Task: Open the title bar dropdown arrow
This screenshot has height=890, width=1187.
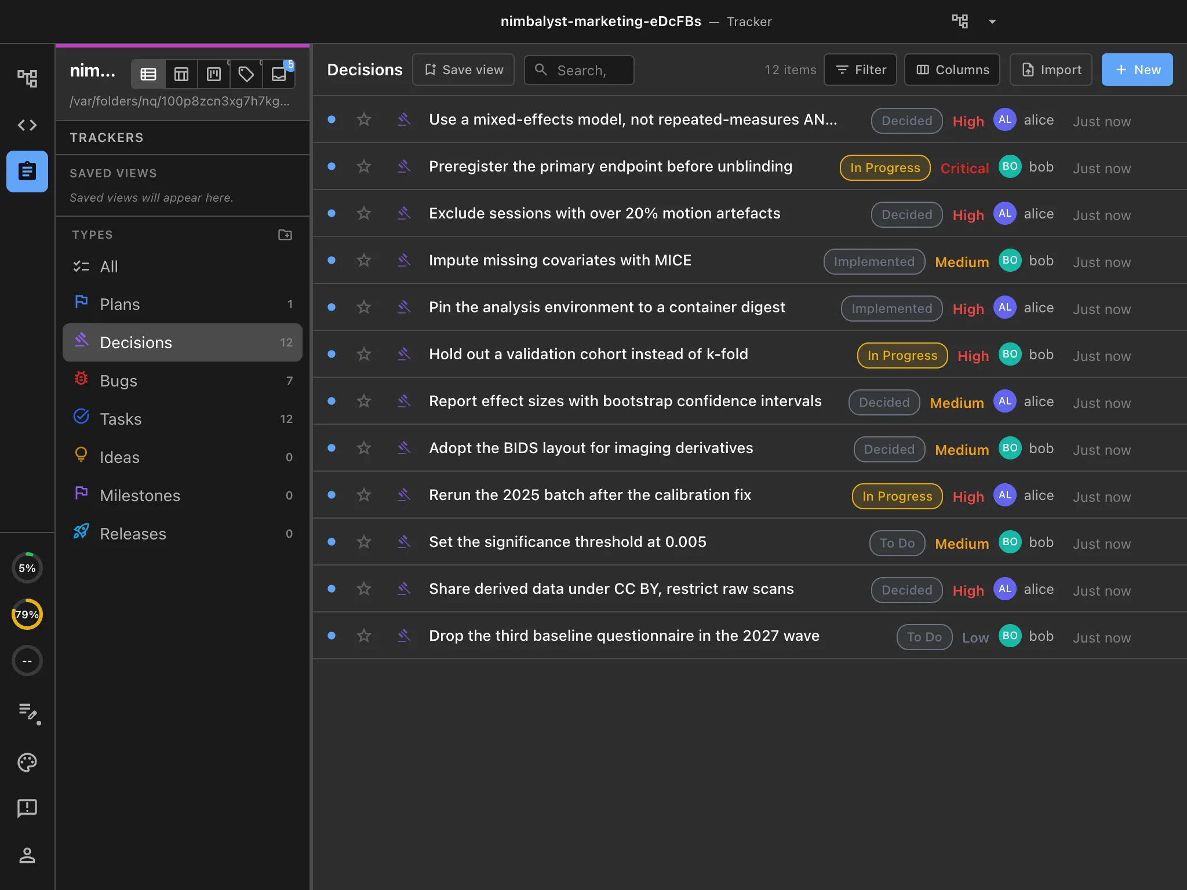Action: coord(992,21)
